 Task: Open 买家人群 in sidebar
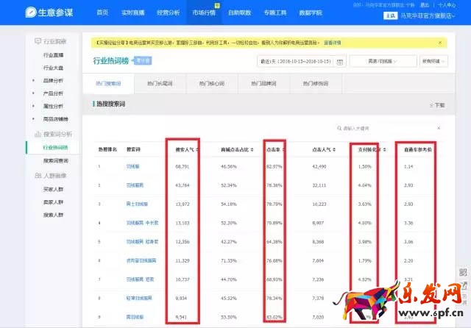tap(53, 189)
